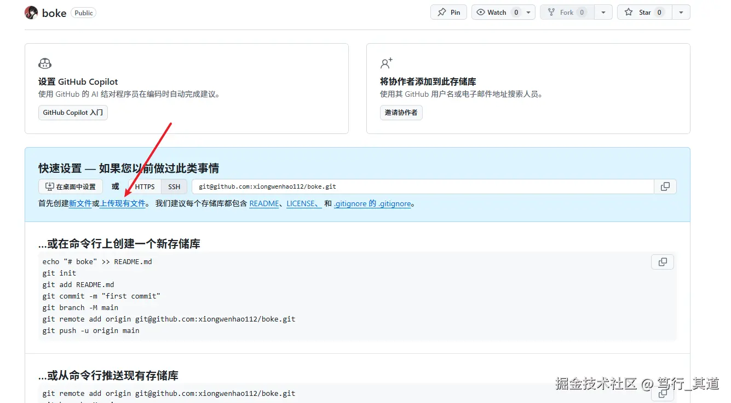731x403 pixels.
Task: Click the GitHub Copilot 入门 button
Action: [x=73, y=113]
